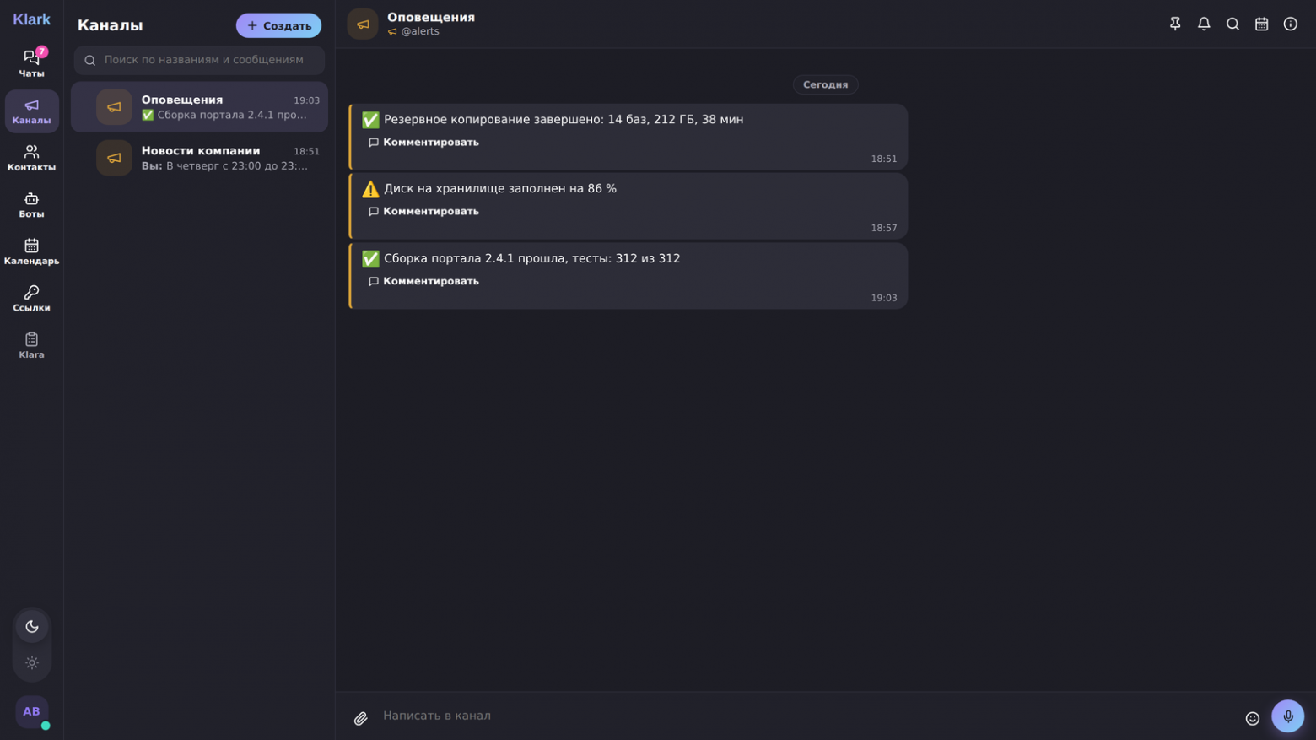Search within the Оповещения channel

pyautogui.click(x=1232, y=24)
